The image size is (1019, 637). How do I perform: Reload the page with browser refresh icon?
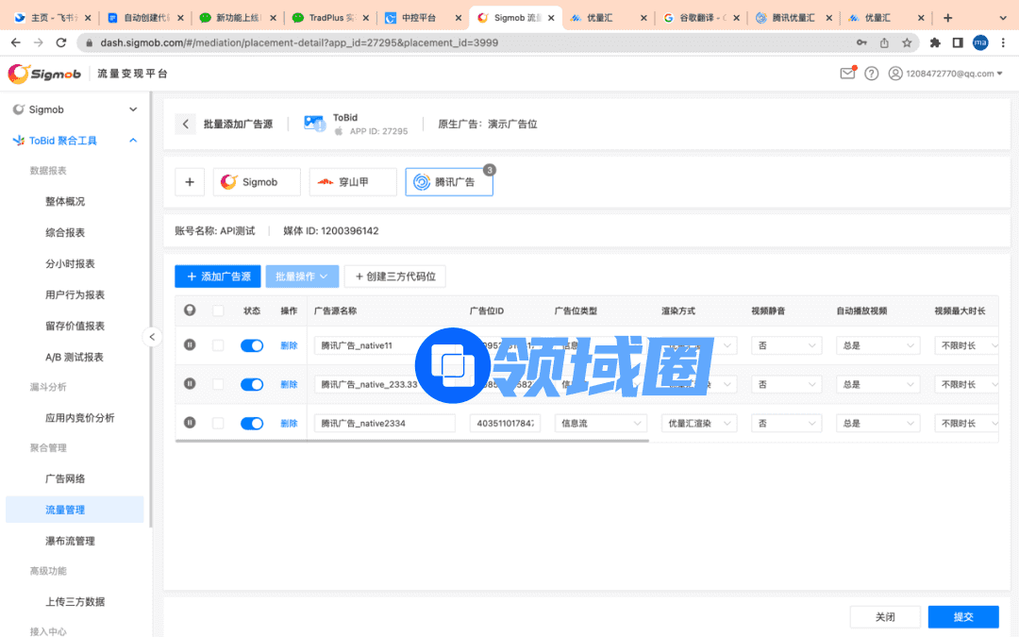click(x=61, y=42)
